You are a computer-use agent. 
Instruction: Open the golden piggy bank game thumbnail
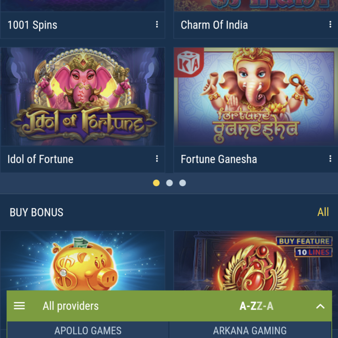tap(83, 261)
